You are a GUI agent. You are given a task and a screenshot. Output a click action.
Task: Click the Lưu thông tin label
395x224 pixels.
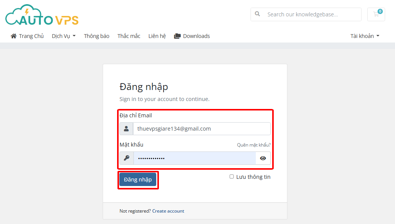[x=253, y=177]
